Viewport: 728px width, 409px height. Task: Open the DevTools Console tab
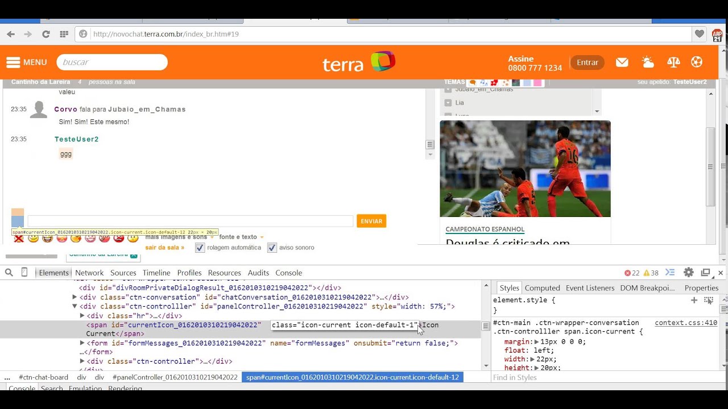[288, 273]
